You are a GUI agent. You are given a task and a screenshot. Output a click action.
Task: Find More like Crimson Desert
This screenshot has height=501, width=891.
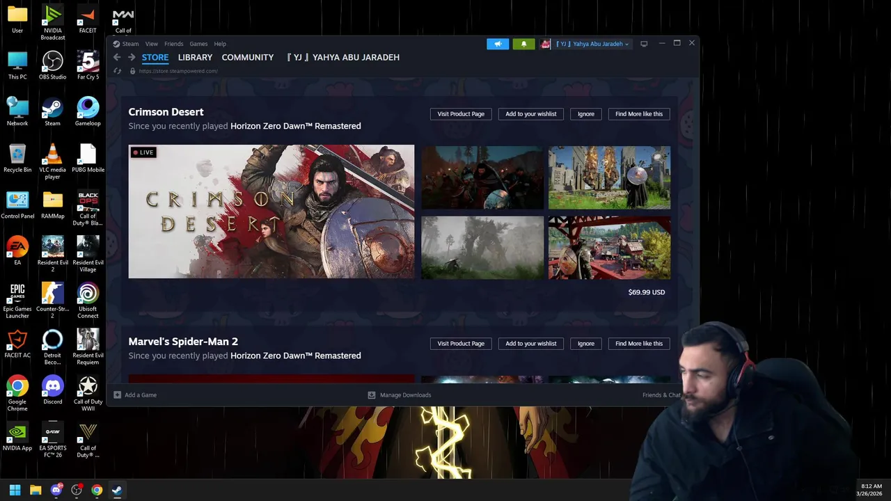click(x=639, y=114)
